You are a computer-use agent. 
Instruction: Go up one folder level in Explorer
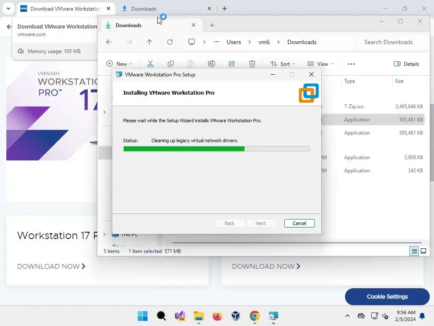tap(150, 42)
